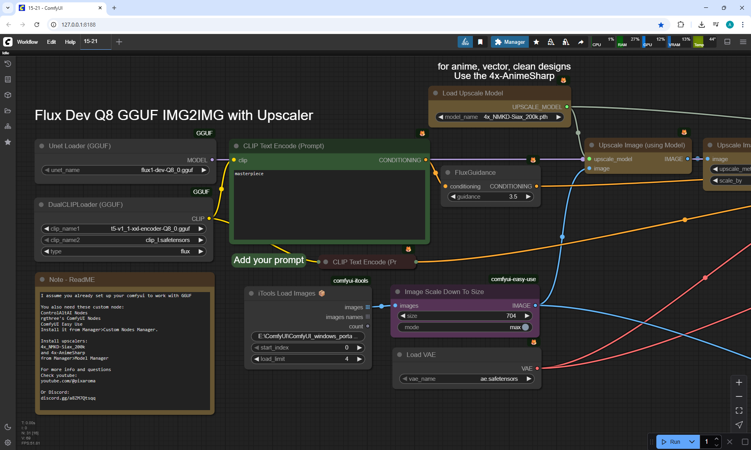Toggle the mode max switch
This screenshot has height=450, width=751.
525,327
